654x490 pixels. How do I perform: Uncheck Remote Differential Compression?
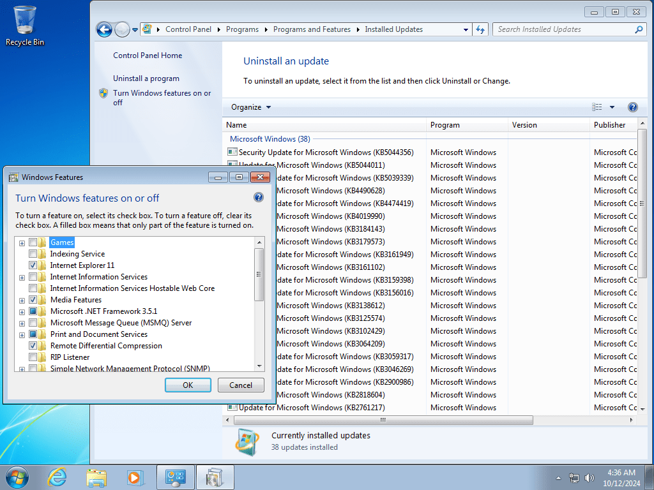tap(33, 345)
